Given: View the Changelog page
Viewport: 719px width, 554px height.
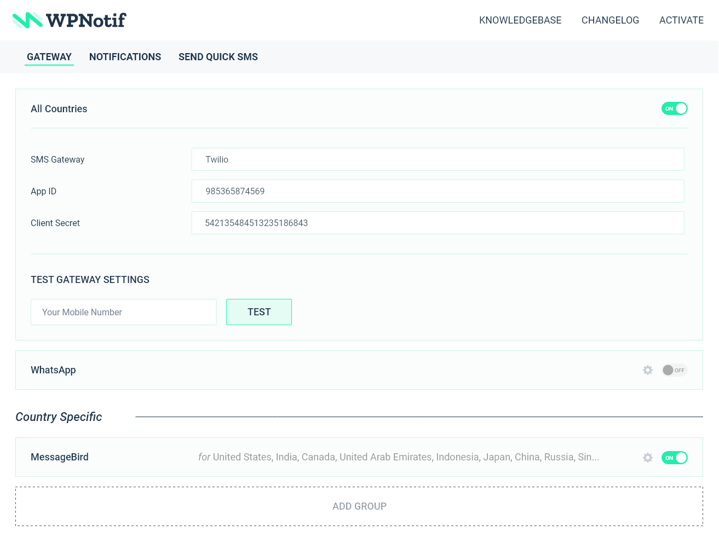Looking at the screenshot, I should tap(610, 20).
